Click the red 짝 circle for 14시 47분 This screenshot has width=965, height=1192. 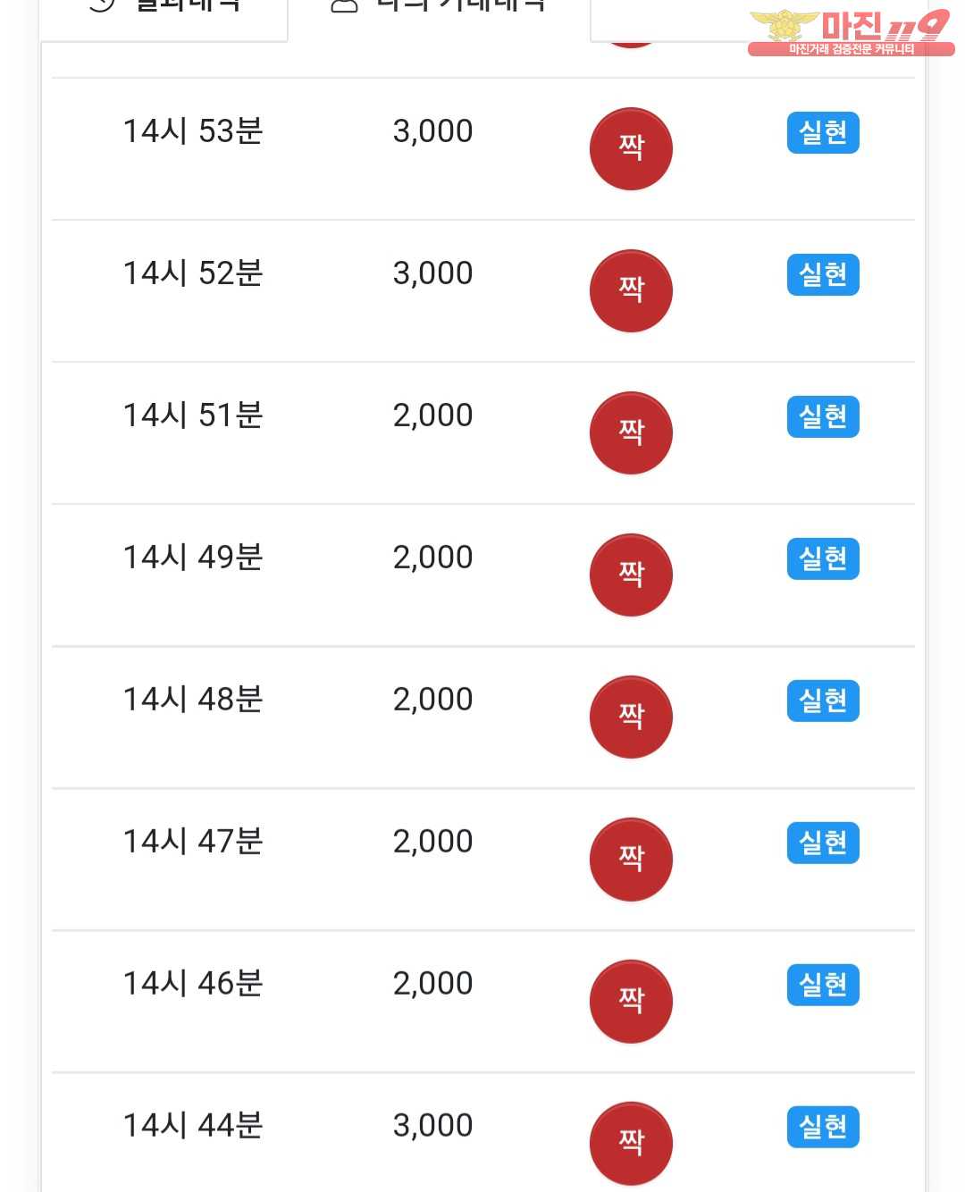(x=631, y=859)
